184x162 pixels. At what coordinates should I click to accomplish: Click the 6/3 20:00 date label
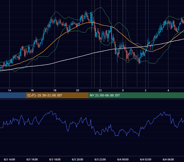77,159
